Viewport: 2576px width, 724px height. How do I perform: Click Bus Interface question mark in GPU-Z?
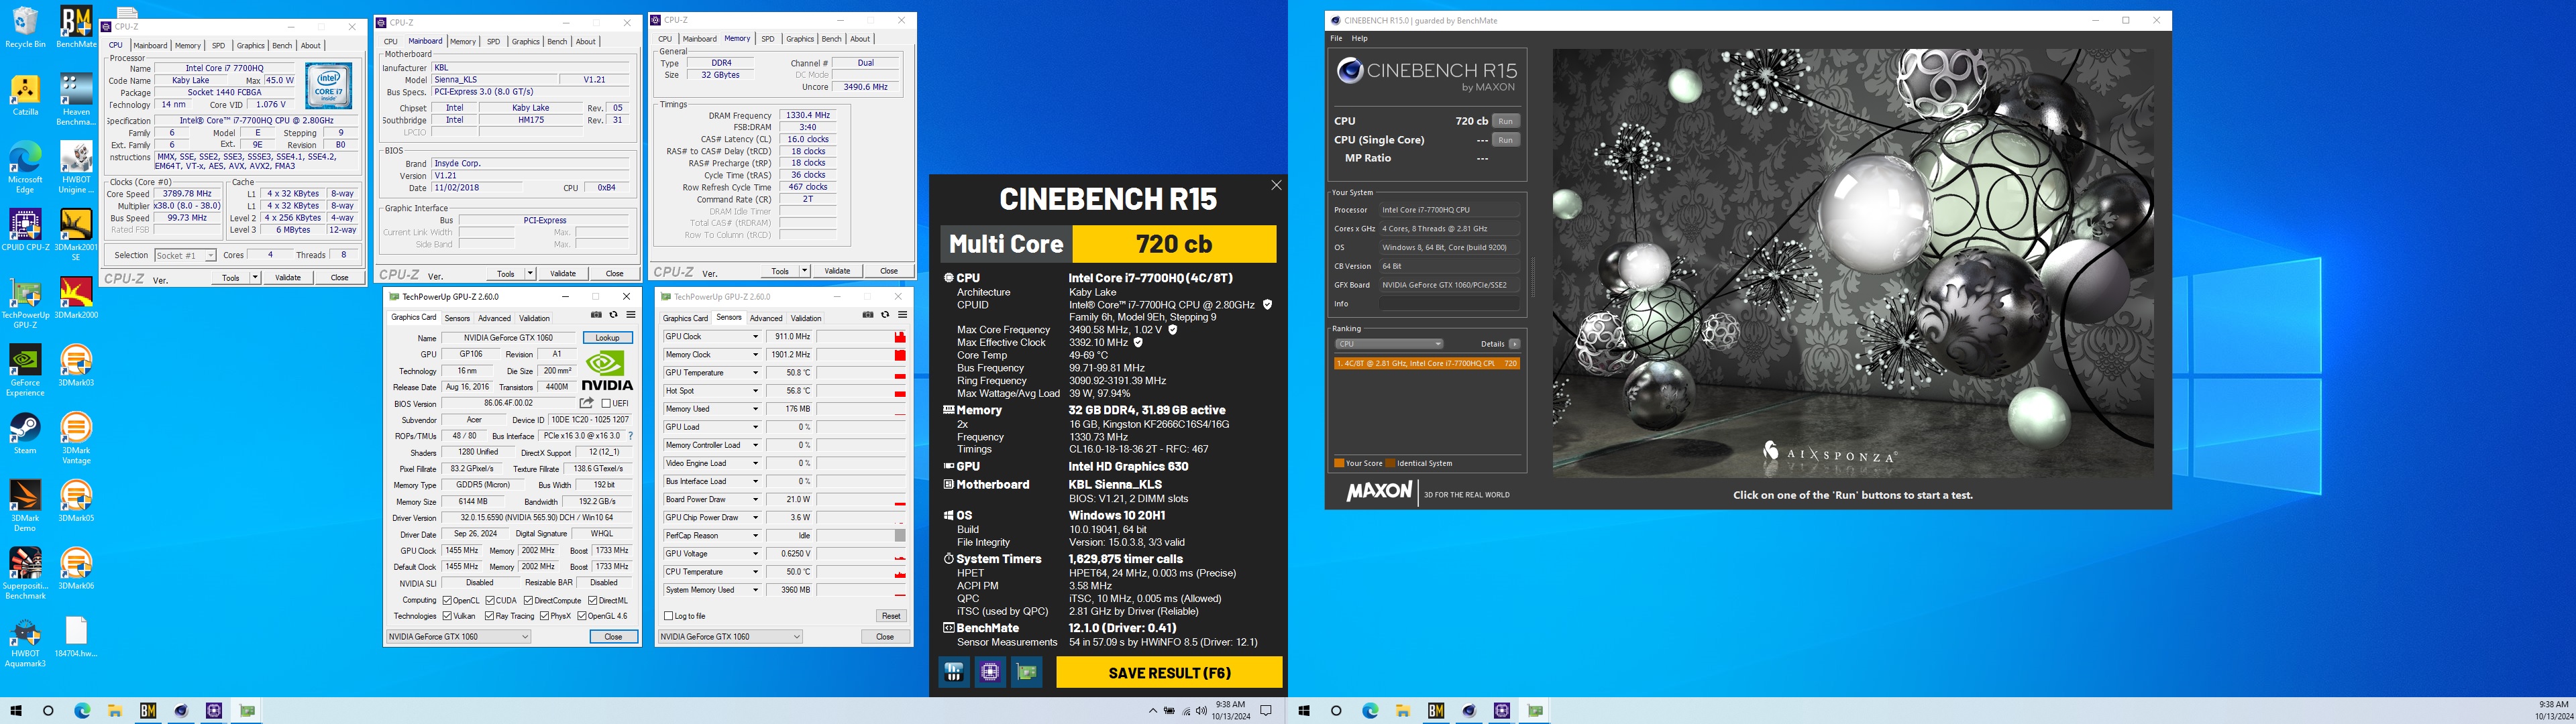[x=630, y=436]
